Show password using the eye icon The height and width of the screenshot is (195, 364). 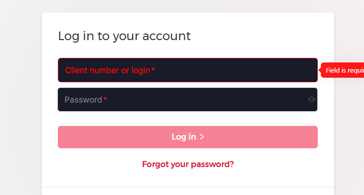click(312, 100)
